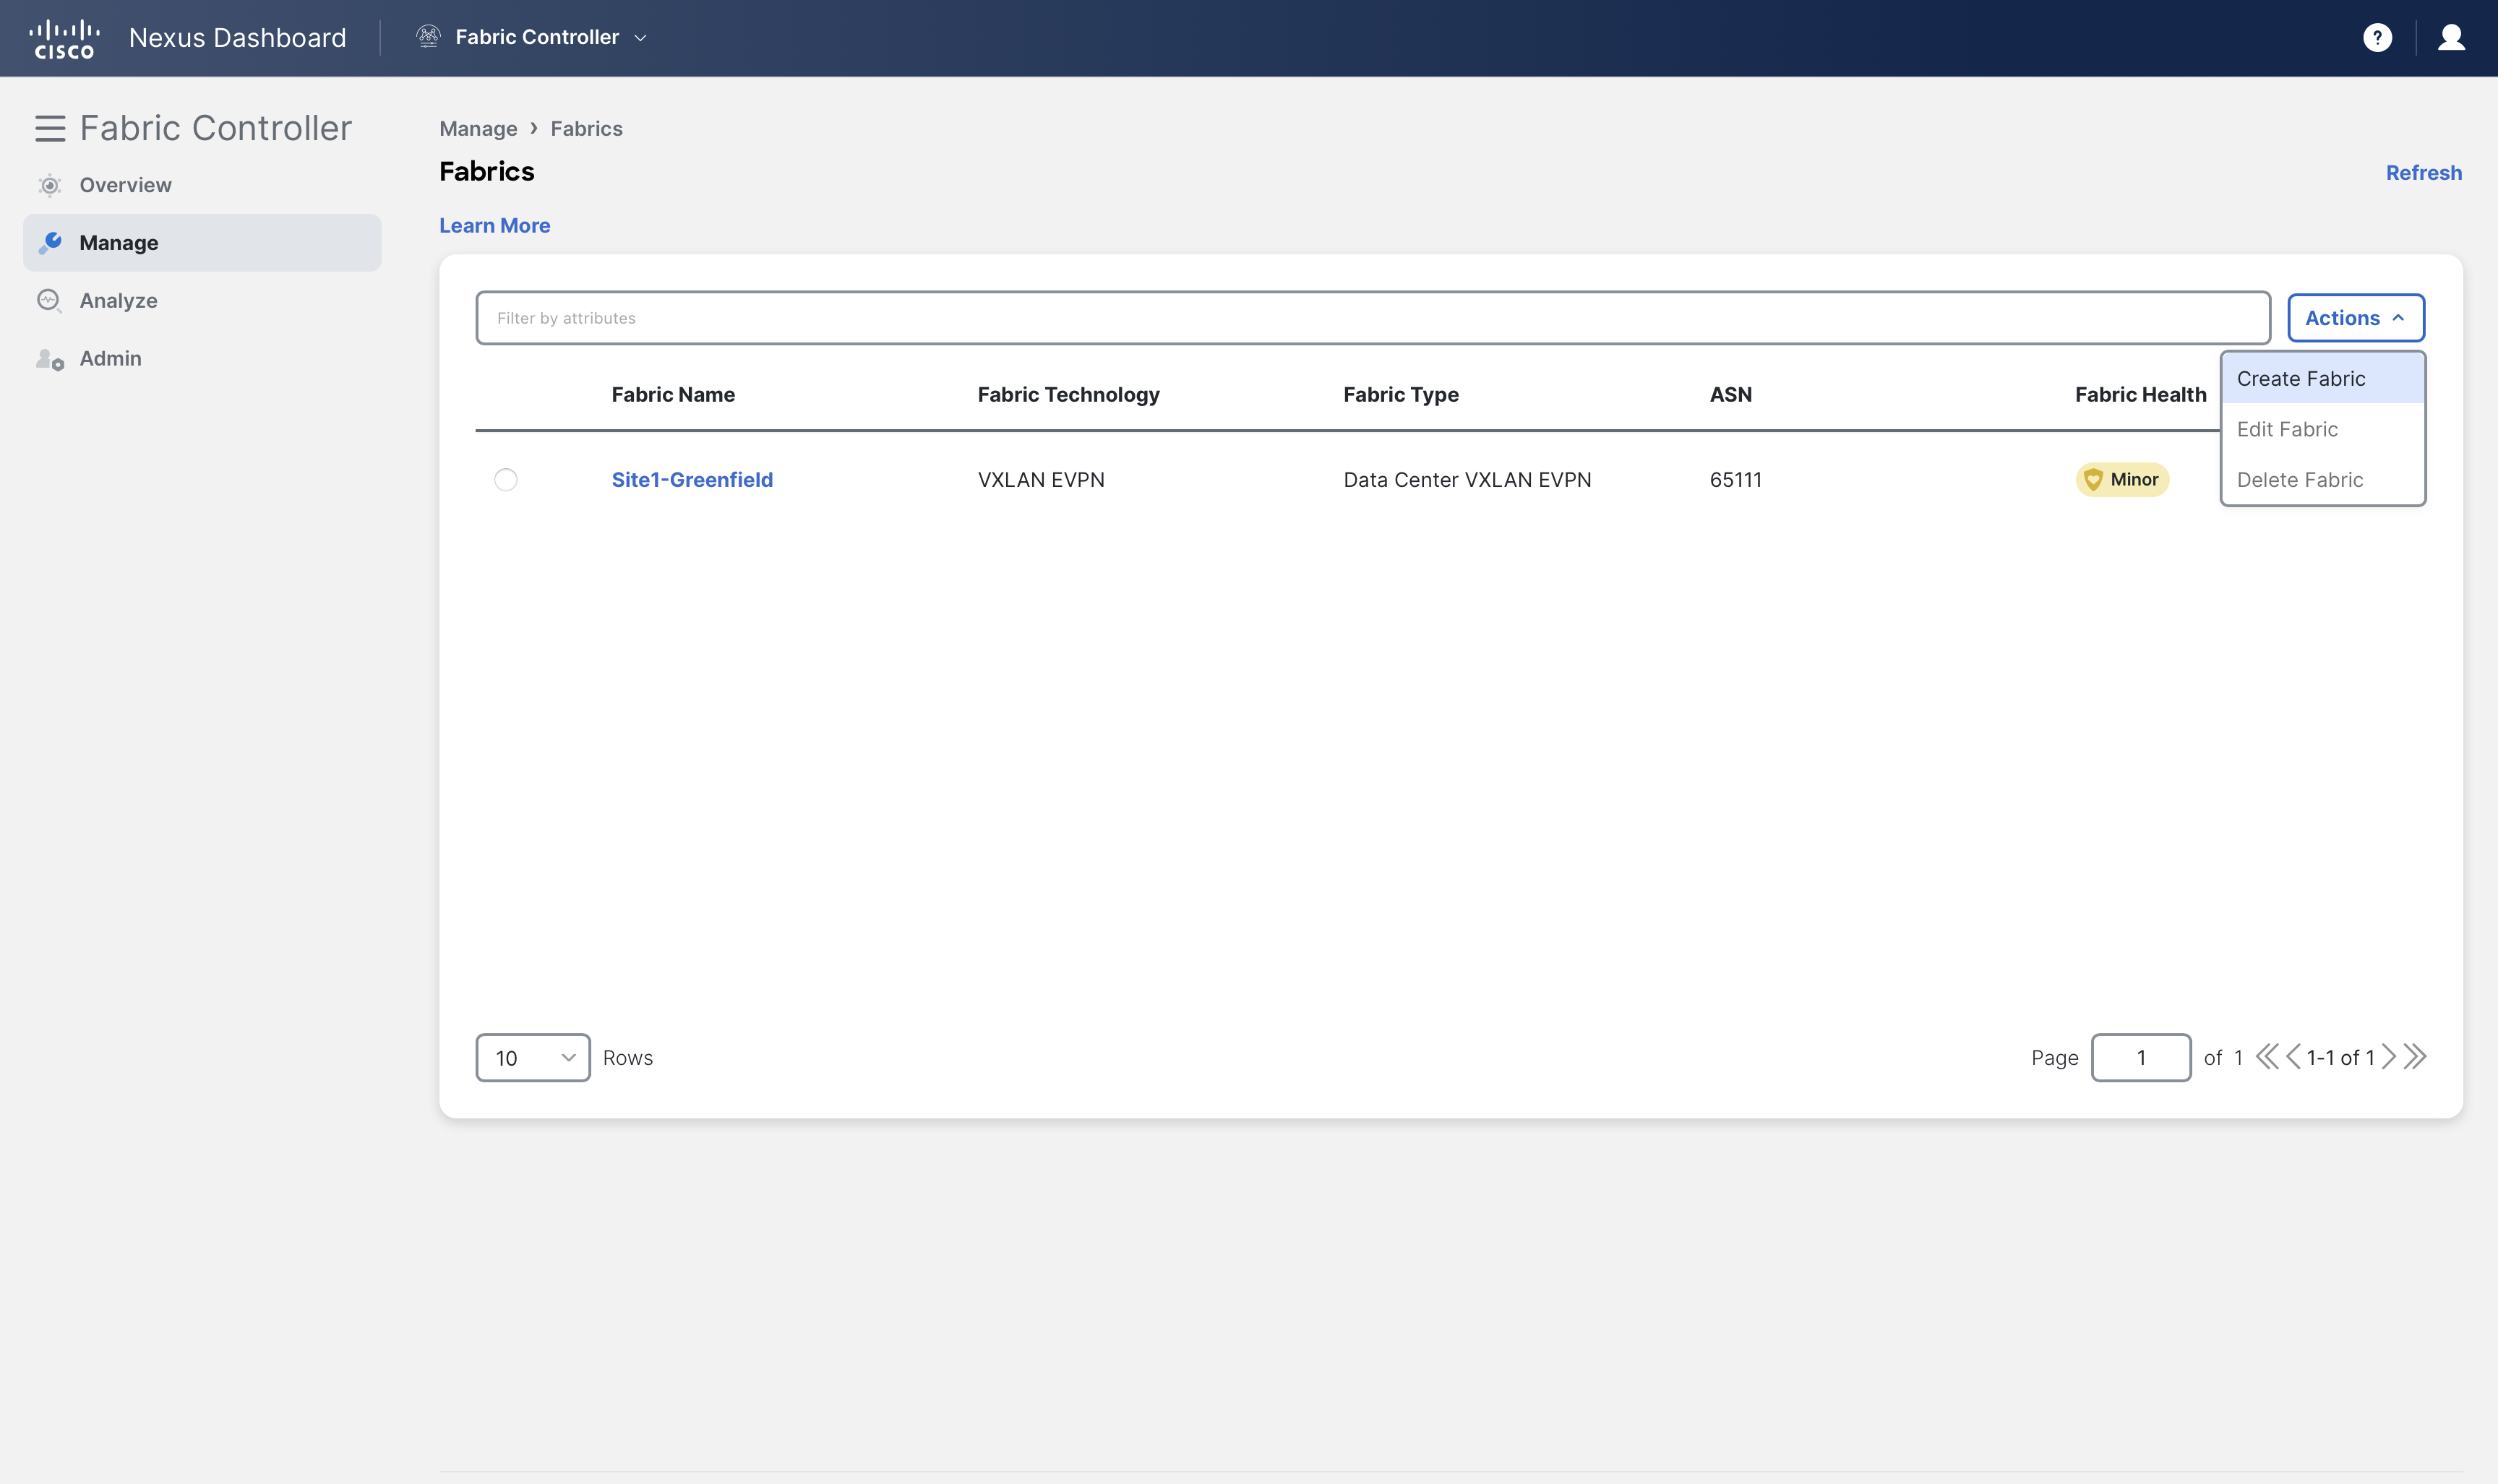Open Analyze in the sidebar
This screenshot has width=2498, height=1484.
202,300
